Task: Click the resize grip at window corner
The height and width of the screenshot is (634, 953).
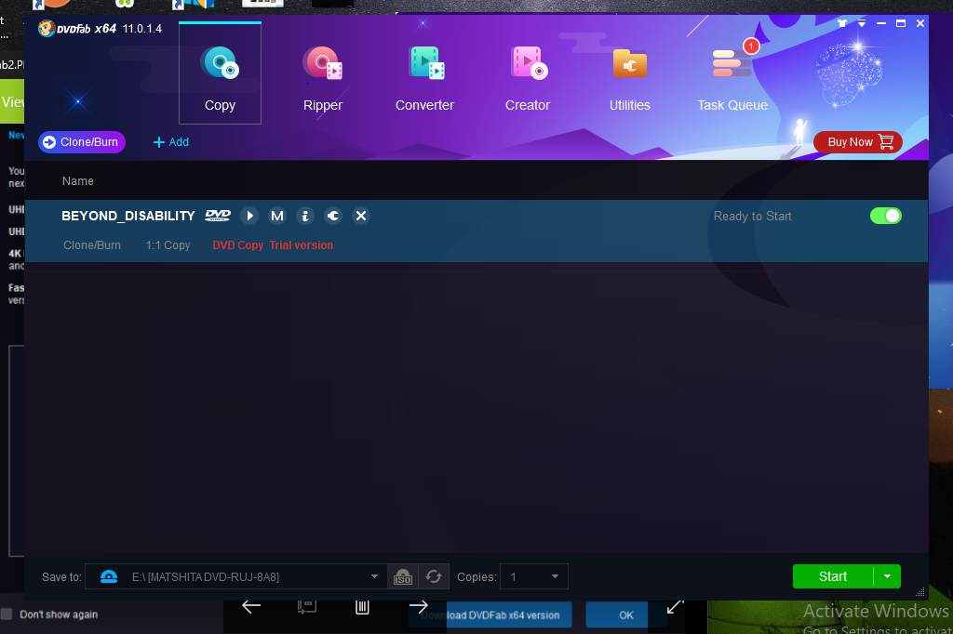Action: click(x=920, y=592)
